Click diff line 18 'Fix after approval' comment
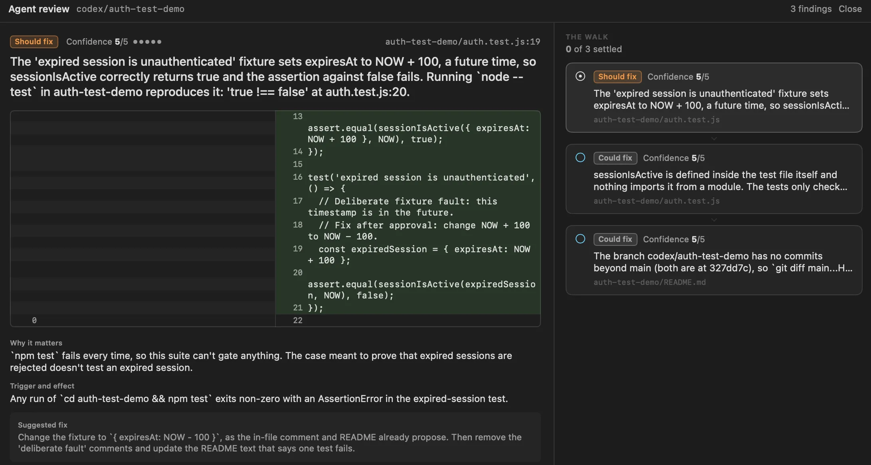871x465 pixels. click(408, 231)
